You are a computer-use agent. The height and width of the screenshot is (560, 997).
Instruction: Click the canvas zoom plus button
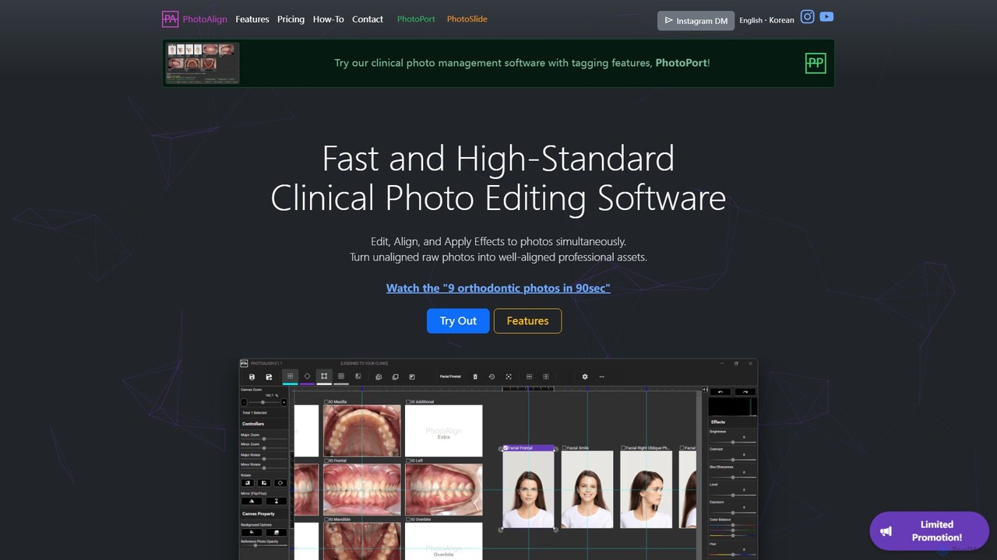tap(284, 402)
